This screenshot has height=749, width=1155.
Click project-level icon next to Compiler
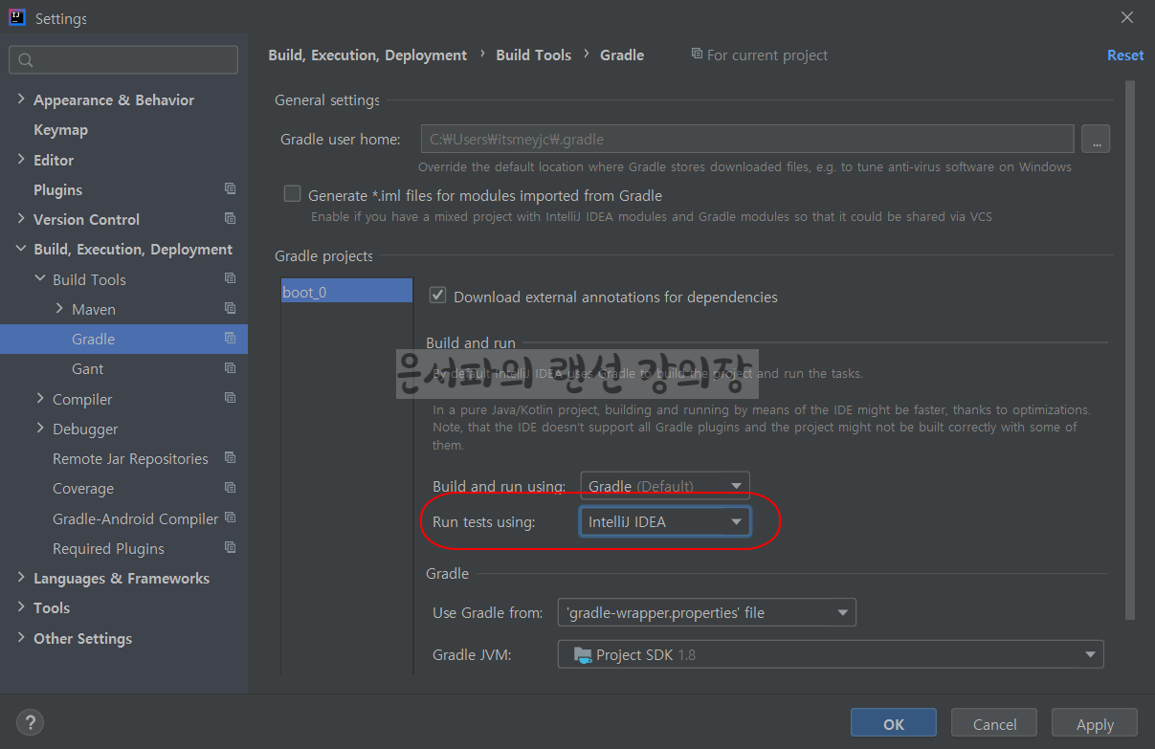coord(230,398)
